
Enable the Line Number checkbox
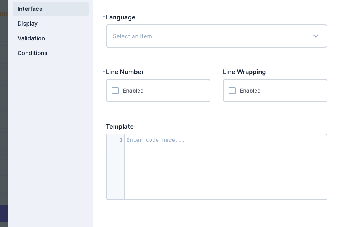click(x=115, y=91)
